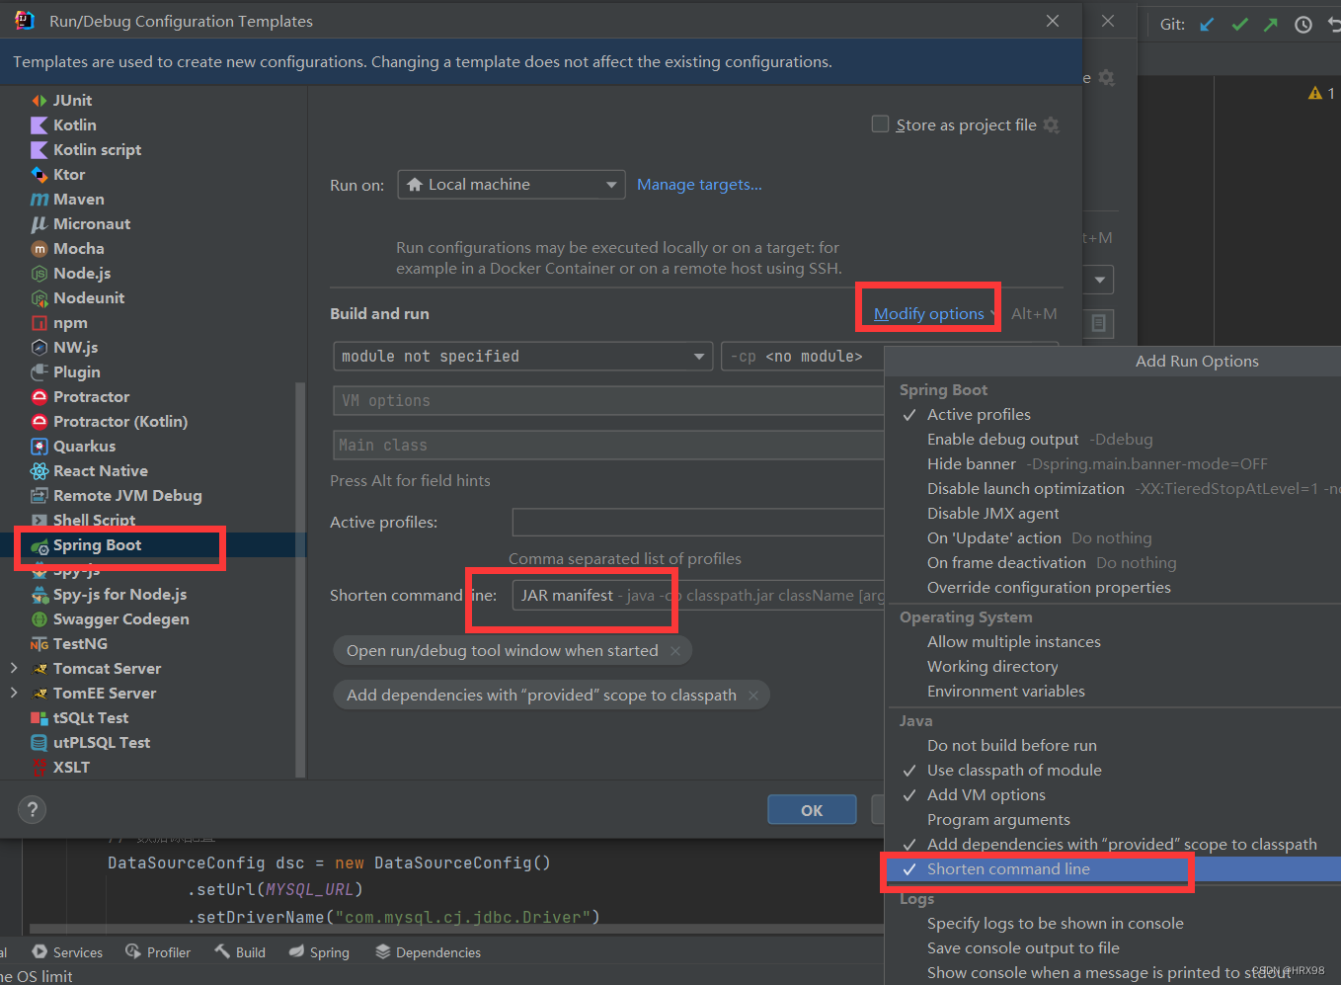
Task: Remove Open run/debug tool window chip
Action: (x=675, y=651)
